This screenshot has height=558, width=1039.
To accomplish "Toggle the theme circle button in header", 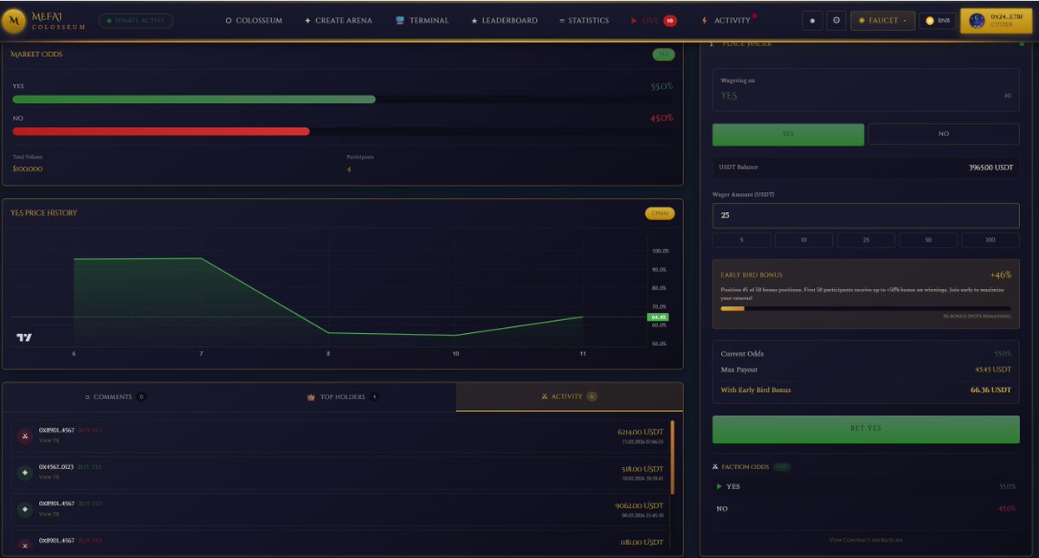I will (812, 21).
